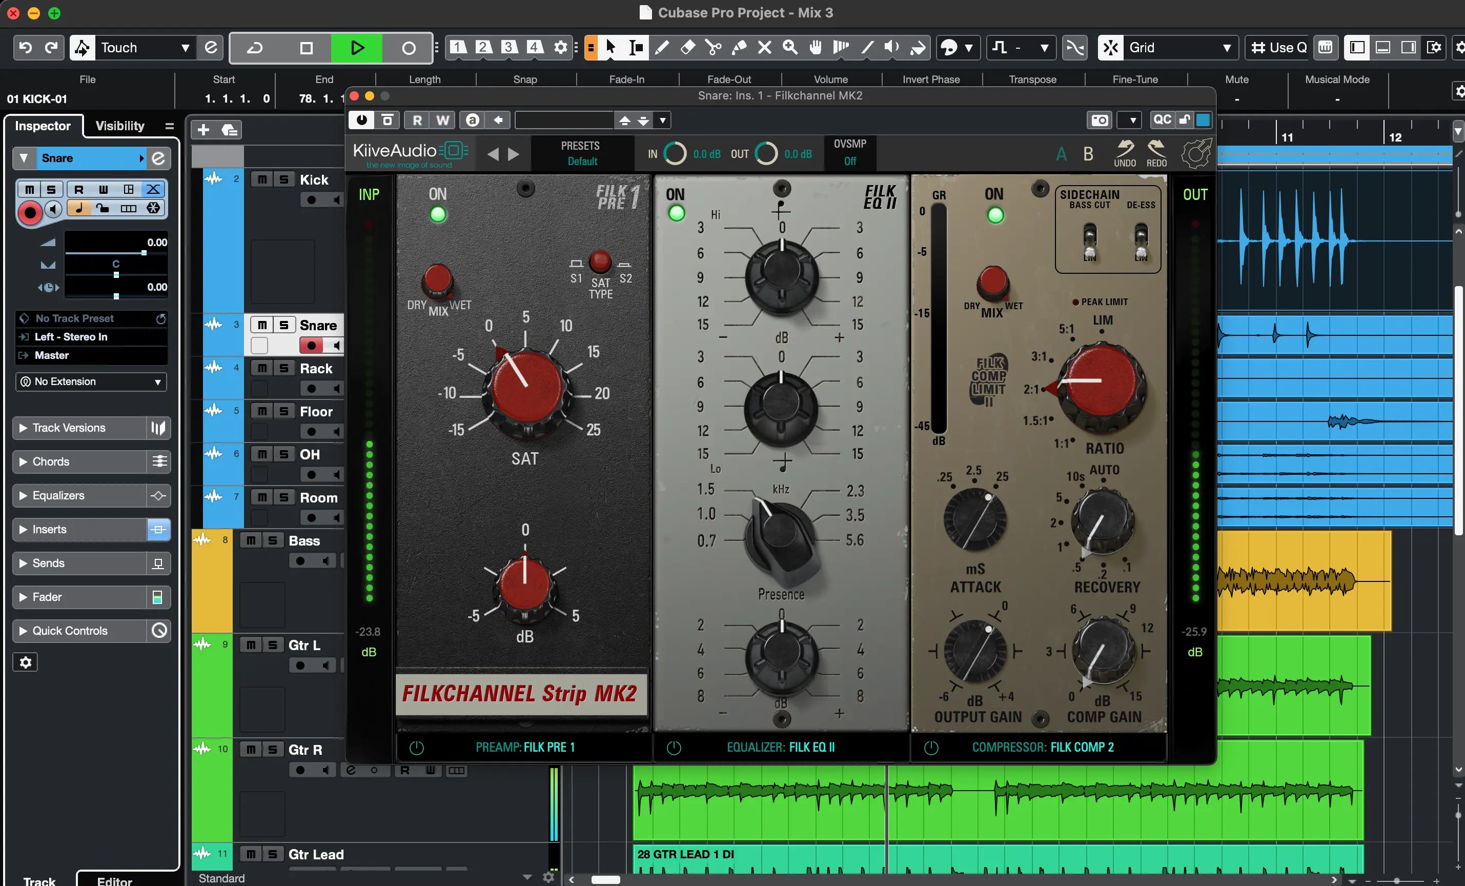Select the Zoom magnifier tool

click(x=790, y=48)
